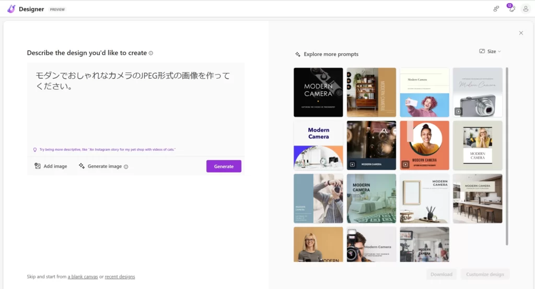Click the Add image button label

pyautogui.click(x=55, y=166)
